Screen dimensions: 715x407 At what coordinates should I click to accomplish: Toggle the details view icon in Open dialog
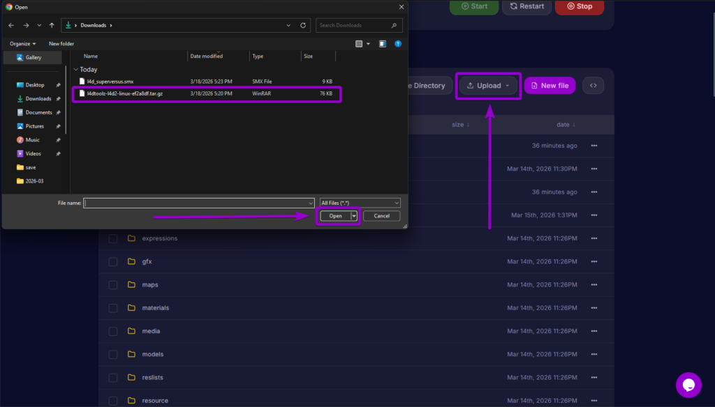click(x=358, y=43)
